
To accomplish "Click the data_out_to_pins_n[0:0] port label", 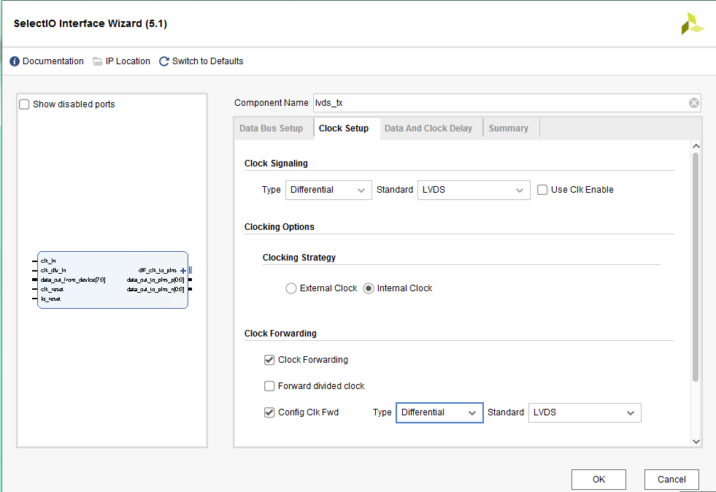I will pyautogui.click(x=155, y=289).
